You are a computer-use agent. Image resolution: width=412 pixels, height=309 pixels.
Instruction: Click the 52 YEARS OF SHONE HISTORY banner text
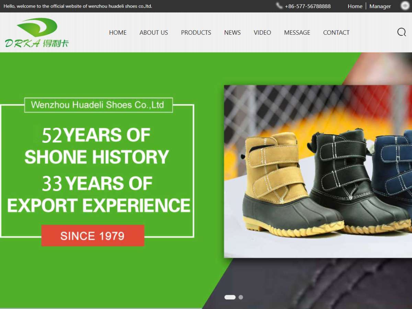97,146
